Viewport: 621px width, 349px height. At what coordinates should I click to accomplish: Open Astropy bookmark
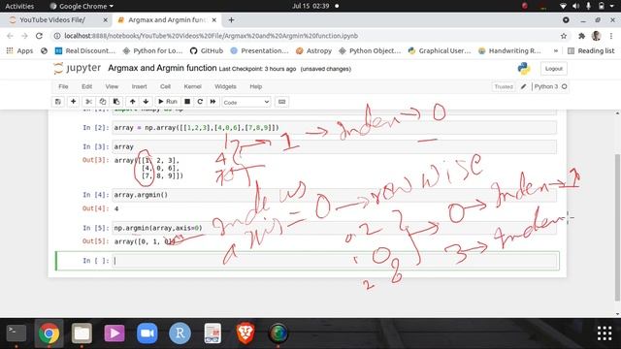point(313,50)
